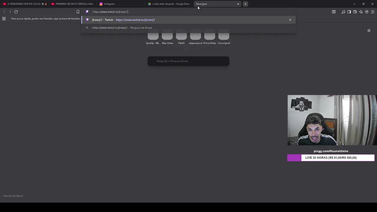Open the Brave VPN shield icon

(x=367, y=12)
